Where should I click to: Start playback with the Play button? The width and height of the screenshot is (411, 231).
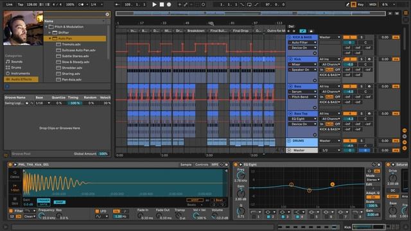[154, 4]
